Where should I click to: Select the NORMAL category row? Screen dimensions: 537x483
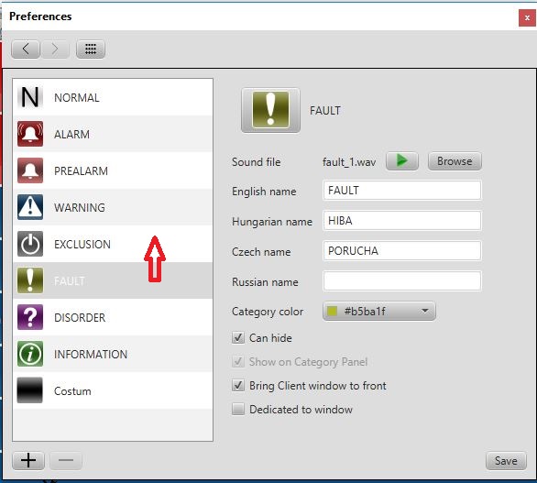pos(113,97)
